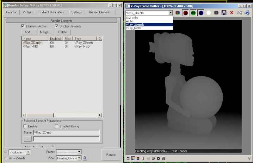253x163 pixels.
Task: Toggle the black ring sRGB icon
Action: pos(158,159)
